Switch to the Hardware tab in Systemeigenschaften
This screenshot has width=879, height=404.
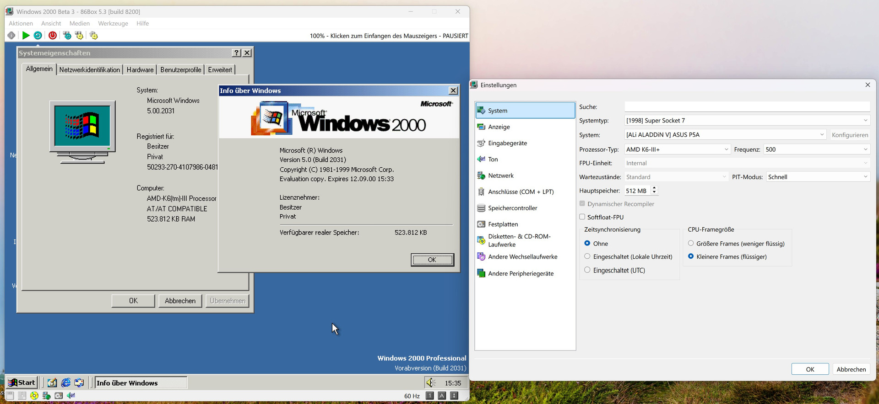point(140,69)
